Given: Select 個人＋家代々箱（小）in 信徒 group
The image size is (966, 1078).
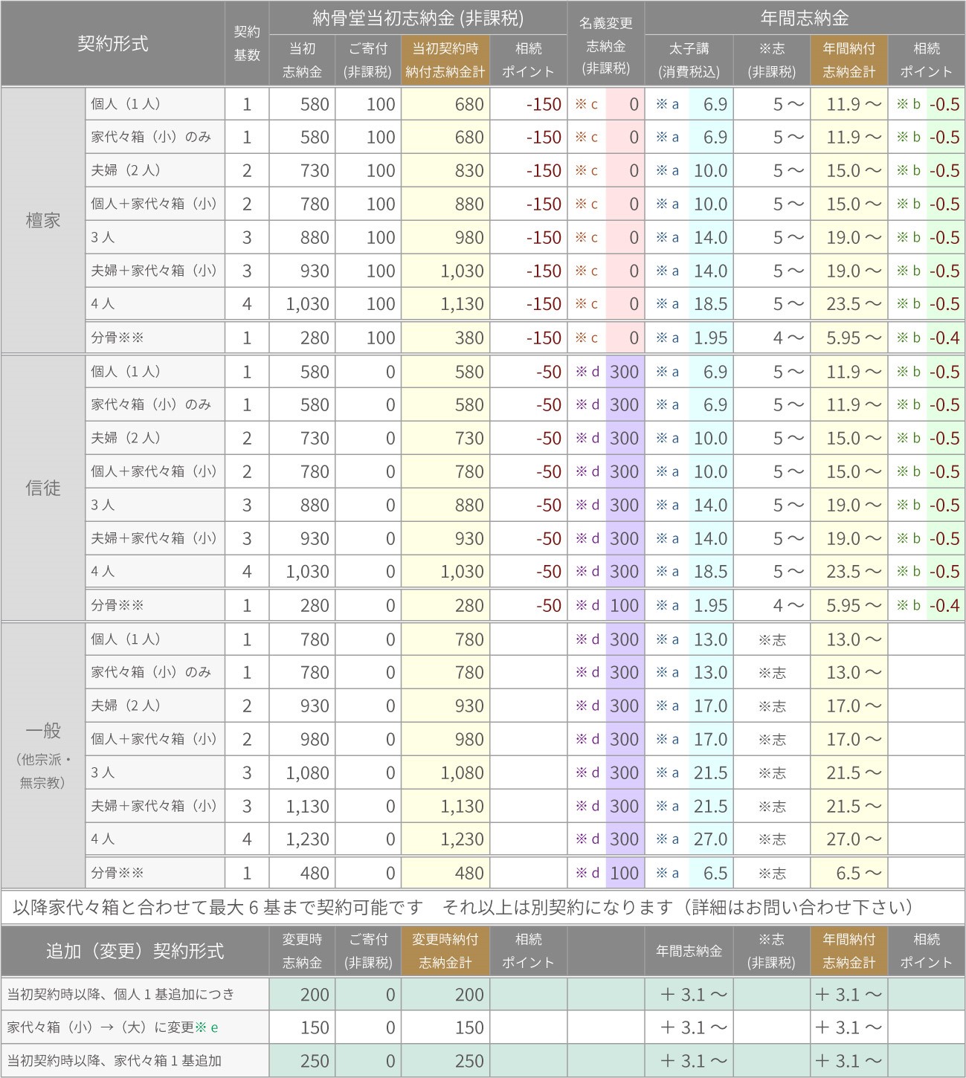Looking at the screenshot, I should click(x=155, y=471).
